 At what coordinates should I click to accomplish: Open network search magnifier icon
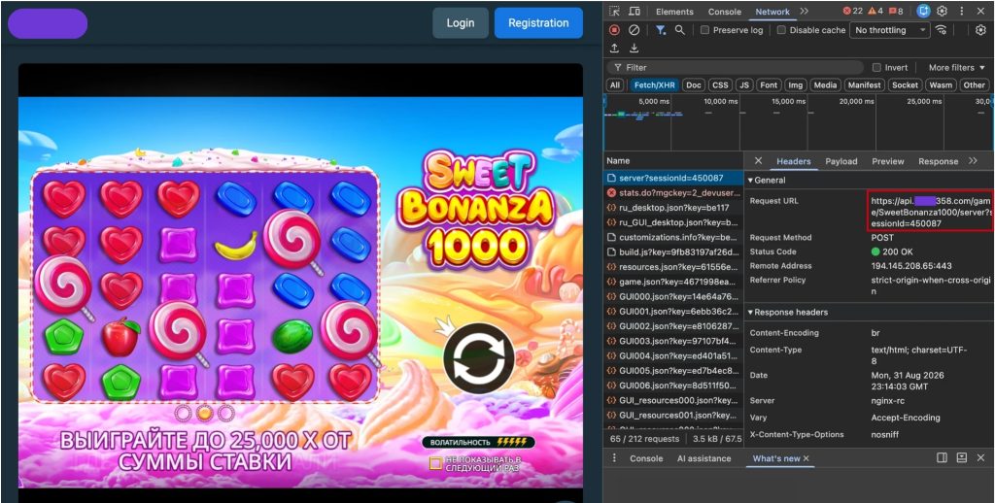point(679,30)
